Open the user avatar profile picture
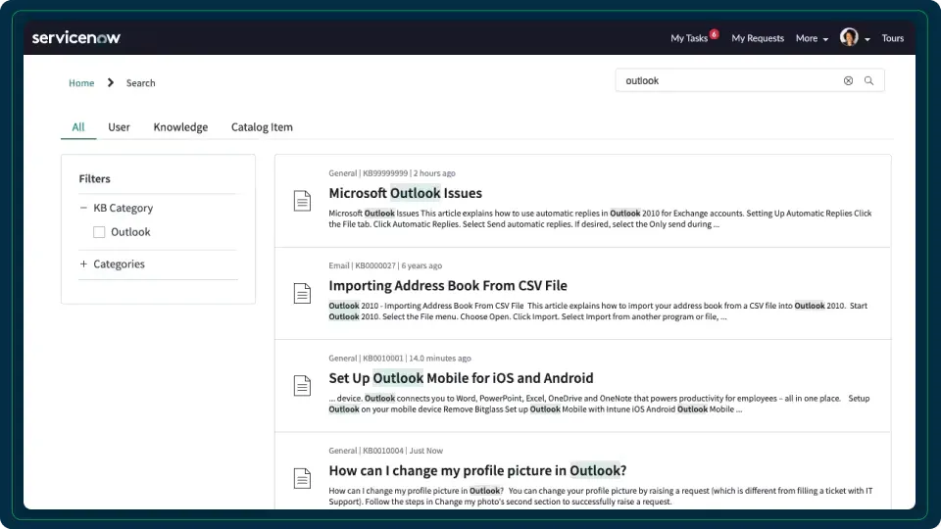The height and width of the screenshot is (529, 941). pyautogui.click(x=849, y=37)
